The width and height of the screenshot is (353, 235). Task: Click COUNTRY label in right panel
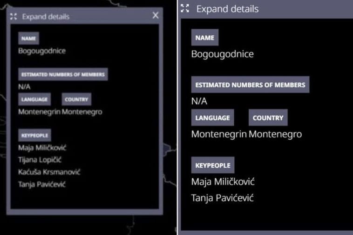tap(268, 117)
